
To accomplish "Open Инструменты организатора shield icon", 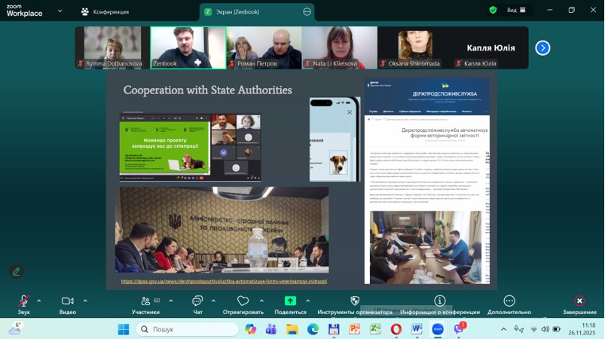I will 355,301.
